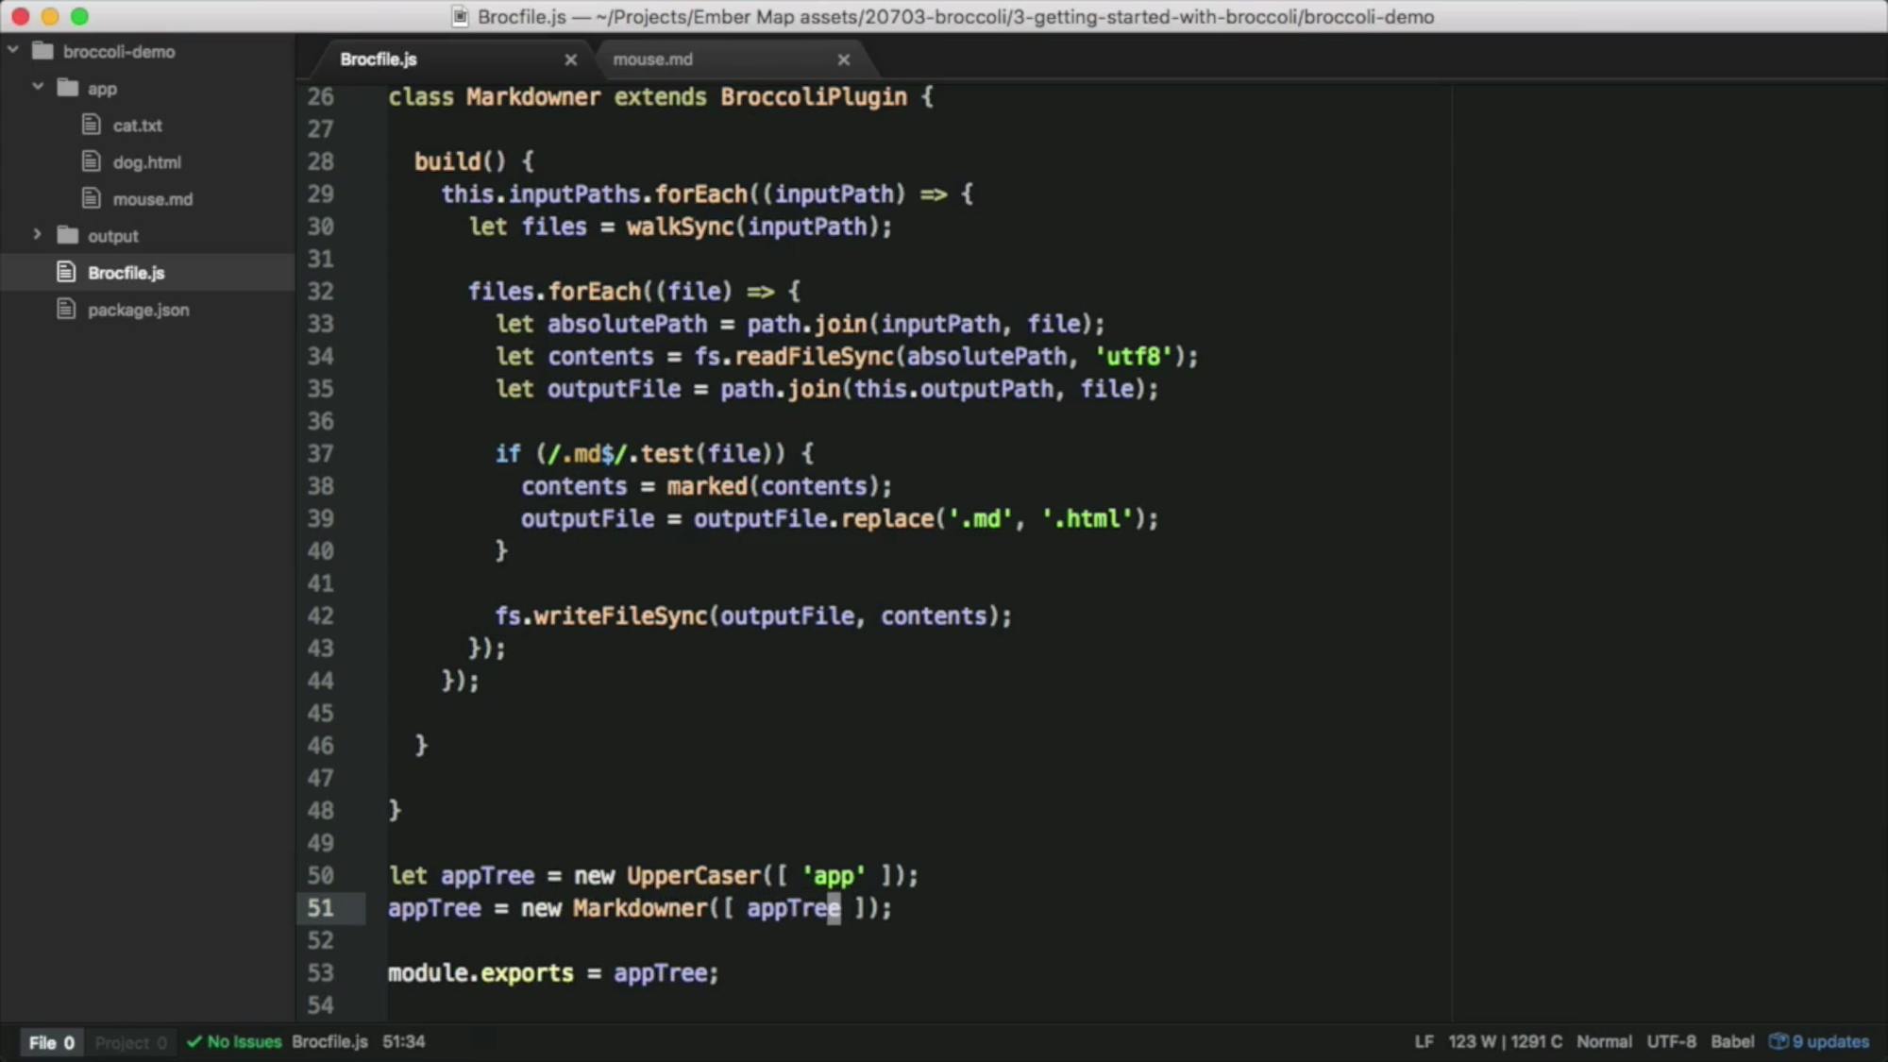This screenshot has height=1062, width=1888.
Task: Switch to the mouse.md tab
Action: tap(653, 59)
